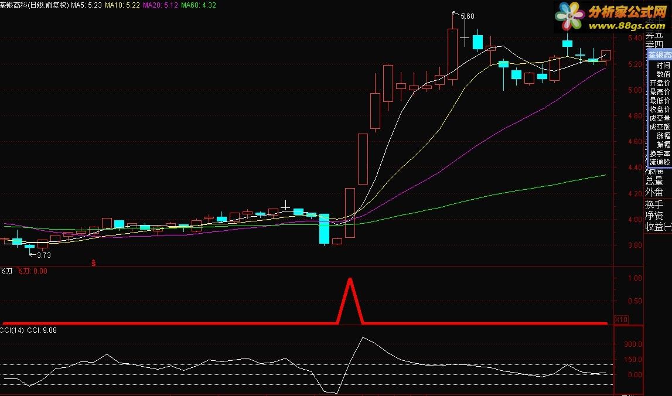672x396 pixels.
Task: Click the 最低价 row in info box
Action: [660, 100]
